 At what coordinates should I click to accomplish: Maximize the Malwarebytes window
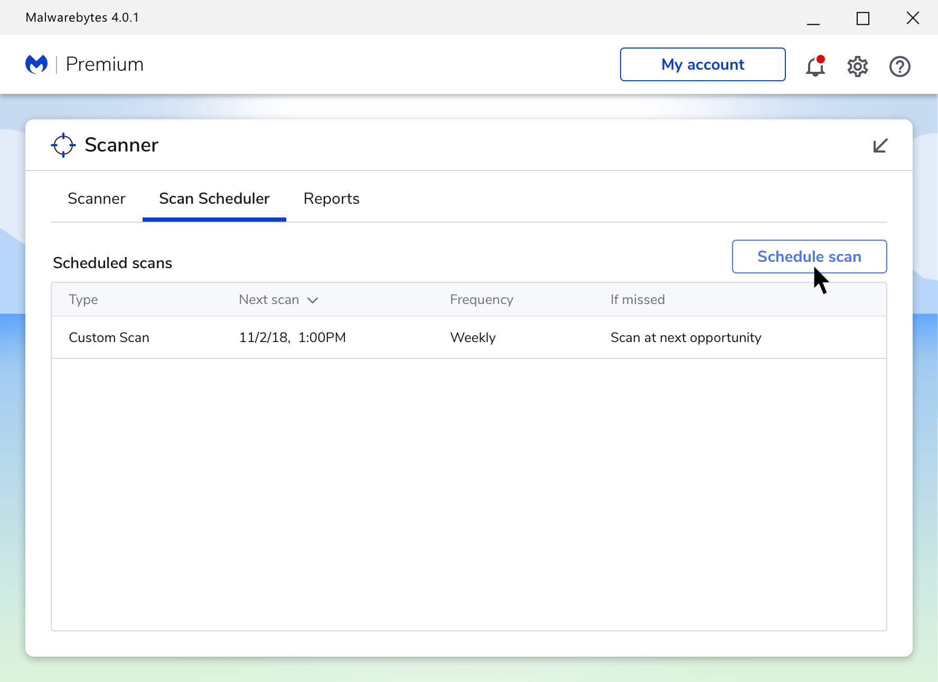[863, 18]
